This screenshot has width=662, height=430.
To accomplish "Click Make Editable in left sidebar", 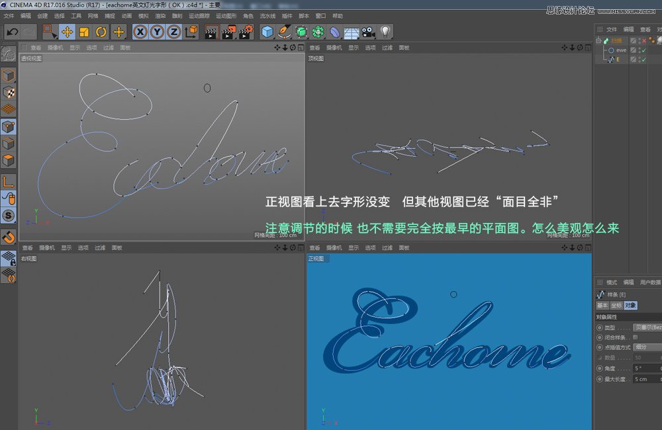I will pyautogui.click(x=8, y=54).
